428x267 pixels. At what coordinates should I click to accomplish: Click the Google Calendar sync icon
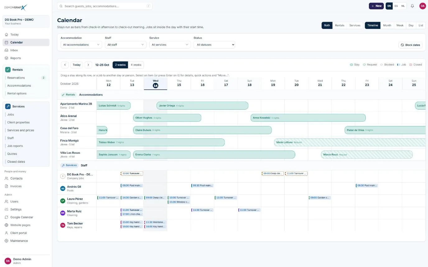(7, 217)
